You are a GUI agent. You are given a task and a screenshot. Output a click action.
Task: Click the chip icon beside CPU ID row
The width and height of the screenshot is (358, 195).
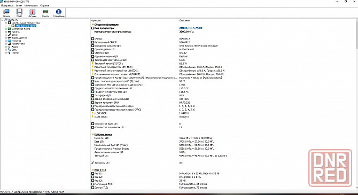92,39
